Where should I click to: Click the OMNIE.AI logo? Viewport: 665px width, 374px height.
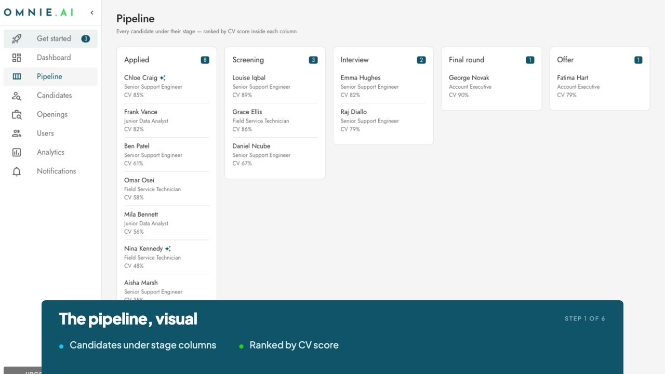39,12
